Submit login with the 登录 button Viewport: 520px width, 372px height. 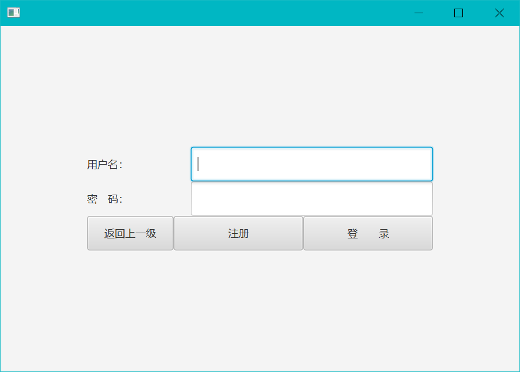coord(368,233)
